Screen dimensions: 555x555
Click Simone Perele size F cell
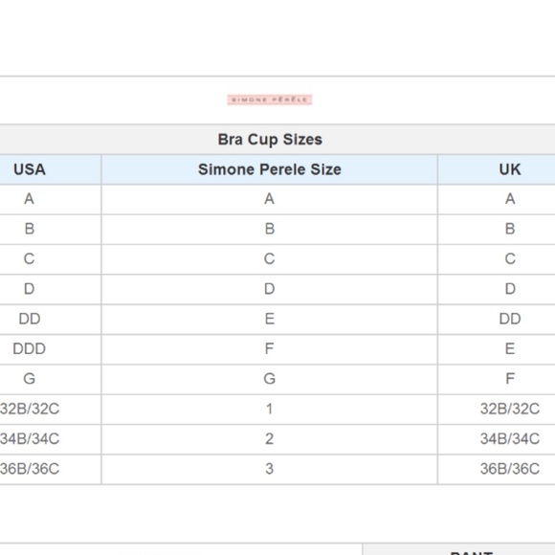269,349
